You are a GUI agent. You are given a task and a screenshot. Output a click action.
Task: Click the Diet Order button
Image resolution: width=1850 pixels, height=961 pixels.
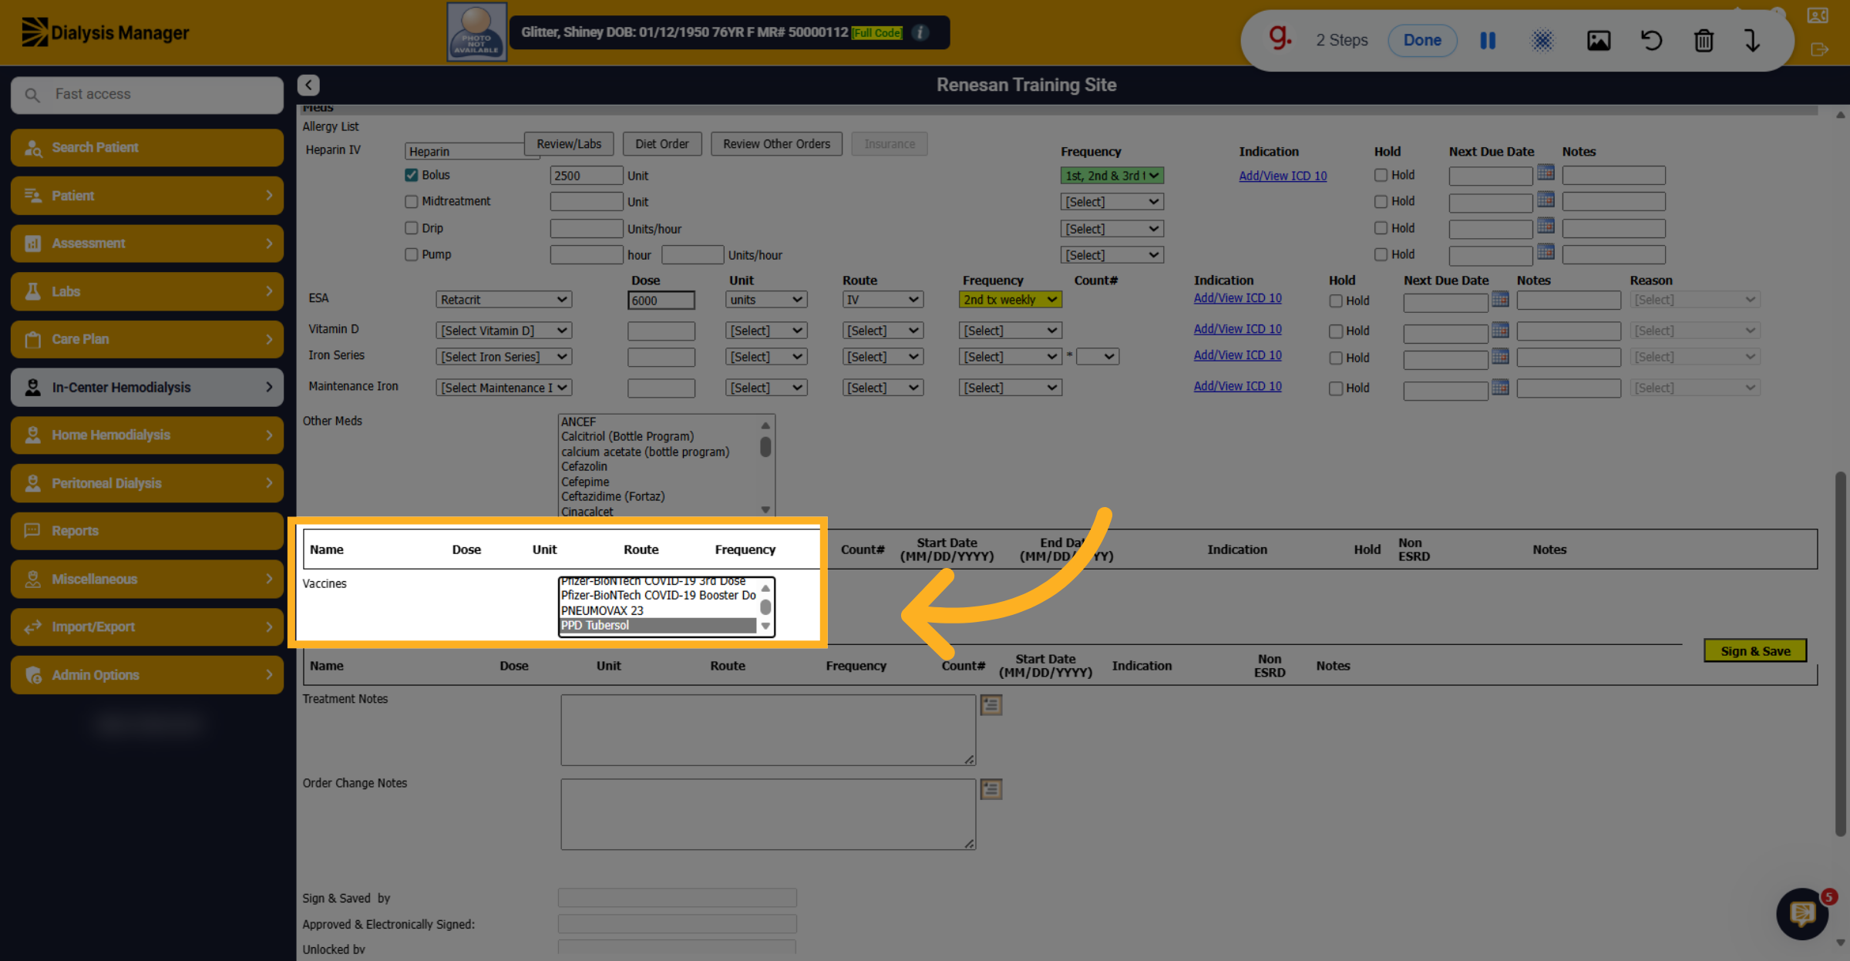coord(662,144)
